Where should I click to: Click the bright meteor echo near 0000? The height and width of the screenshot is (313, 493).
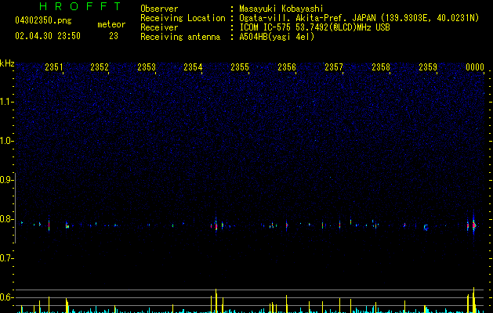pyautogui.click(x=473, y=225)
